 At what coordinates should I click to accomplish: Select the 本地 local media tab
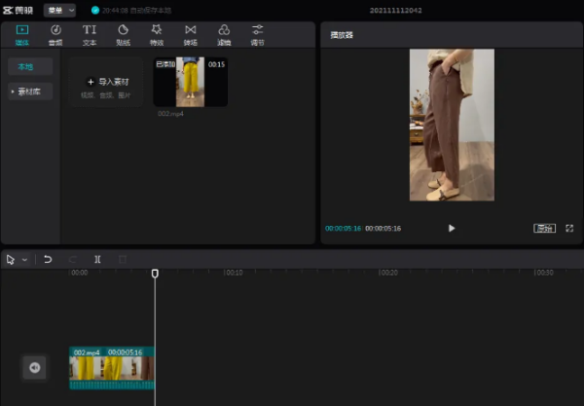click(27, 67)
